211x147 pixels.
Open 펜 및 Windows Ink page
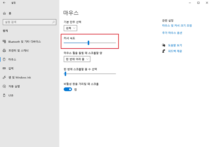tap(20, 78)
